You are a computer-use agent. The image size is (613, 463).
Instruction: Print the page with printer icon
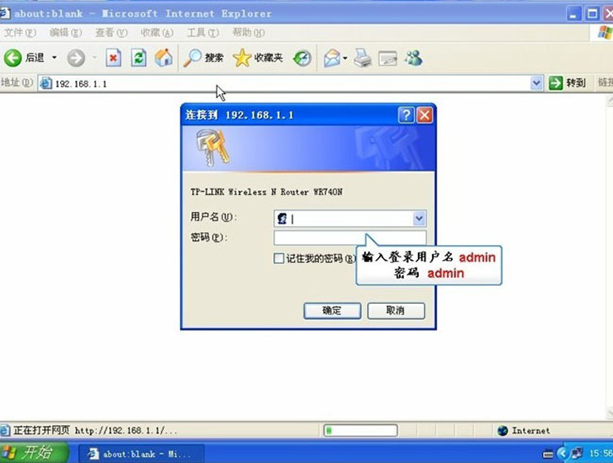(x=362, y=58)
